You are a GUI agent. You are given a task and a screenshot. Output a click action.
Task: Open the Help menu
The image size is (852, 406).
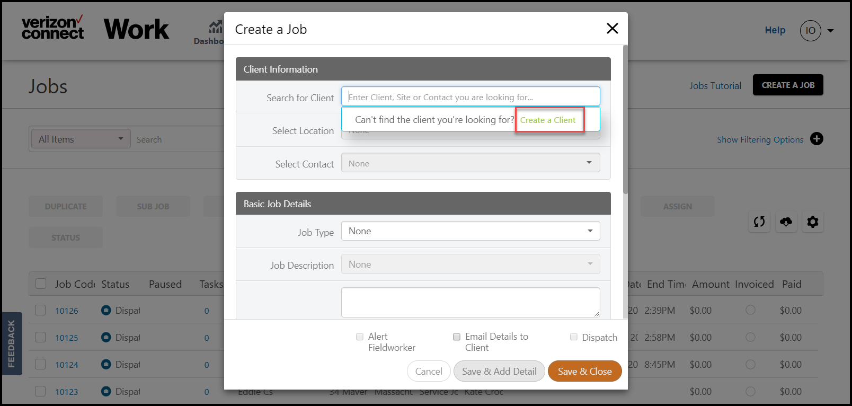click(775, 30)
